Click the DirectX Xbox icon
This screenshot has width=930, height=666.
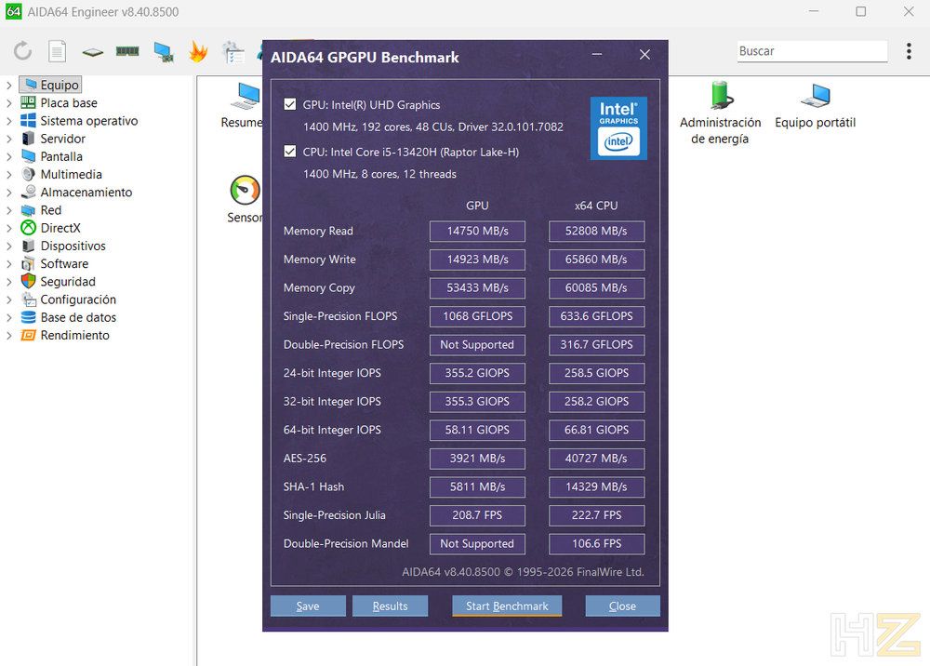(x=28, y=228)
